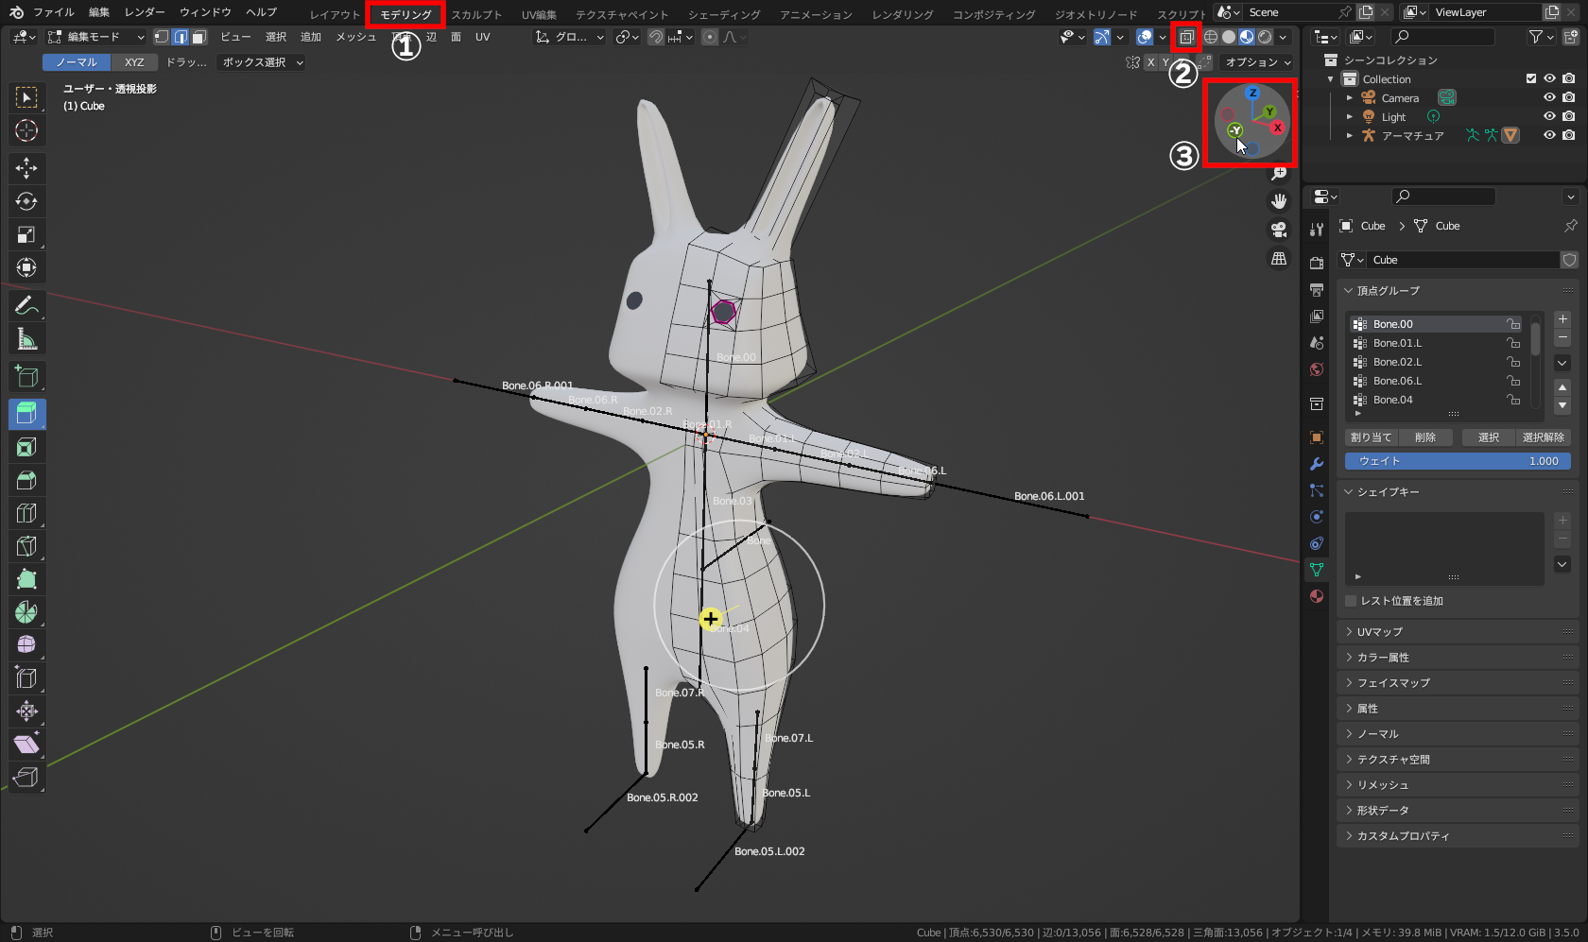Select the Modifier properties wrench icon
The width and height of the screenshot is (1588, 942).
[x=1316, y=463]
